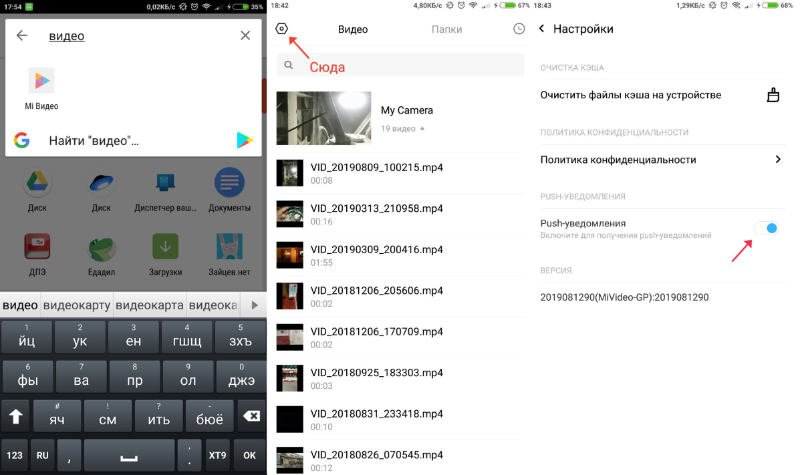802x475 pixels.
Task: Tap the search magnifier in Mi Video
Action: tap(288, 65)
